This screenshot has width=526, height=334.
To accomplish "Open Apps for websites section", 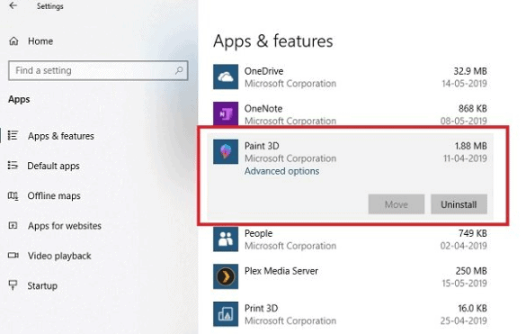I will point(65,225).
